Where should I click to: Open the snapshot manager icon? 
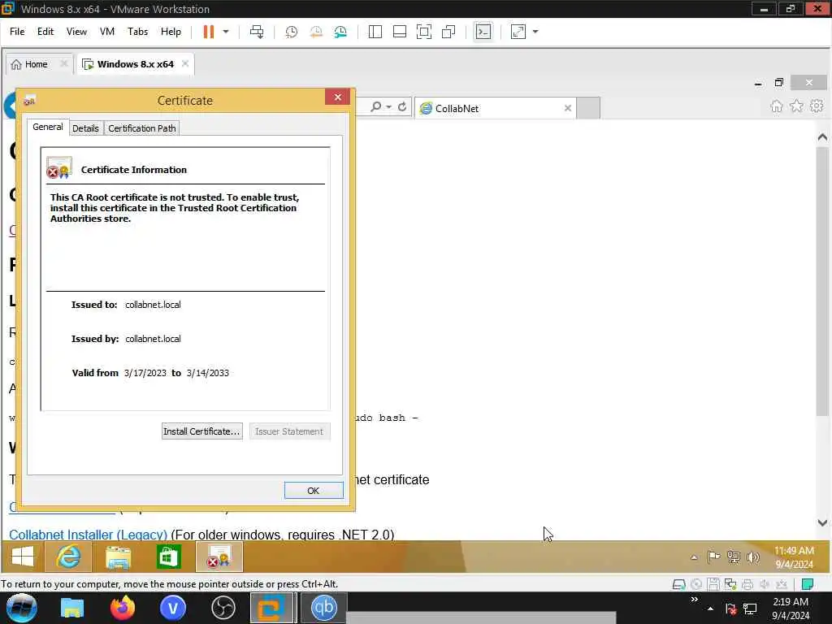pos(340,32)
